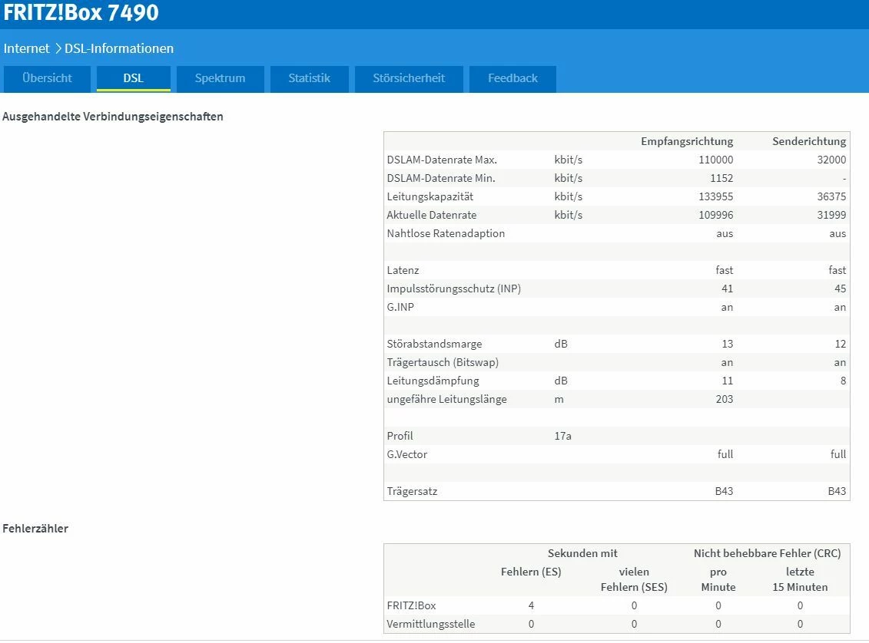Viewport: 869px width, 643px height.
Task: Select the profile value 17a
Action: coord(562,436)
